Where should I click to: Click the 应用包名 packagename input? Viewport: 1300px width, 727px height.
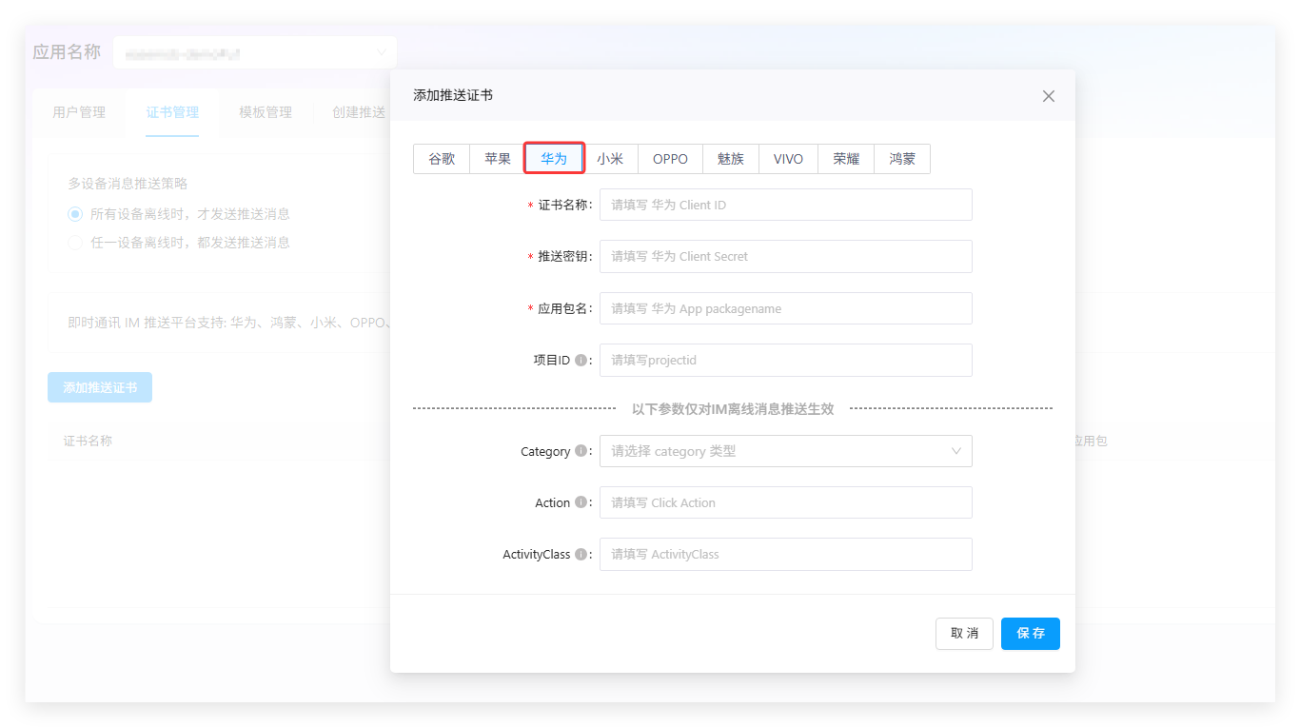point(785,308)
